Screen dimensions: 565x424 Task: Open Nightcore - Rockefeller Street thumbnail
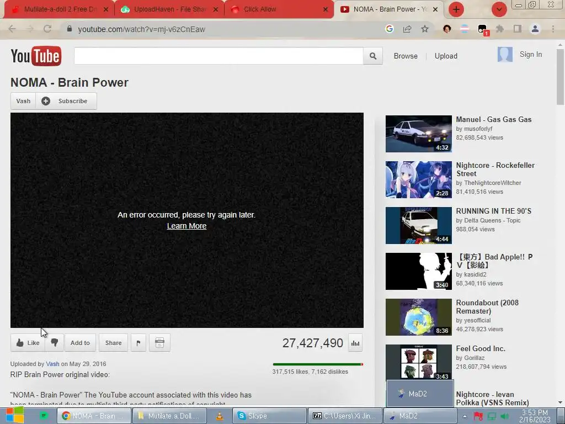(418, 179)
